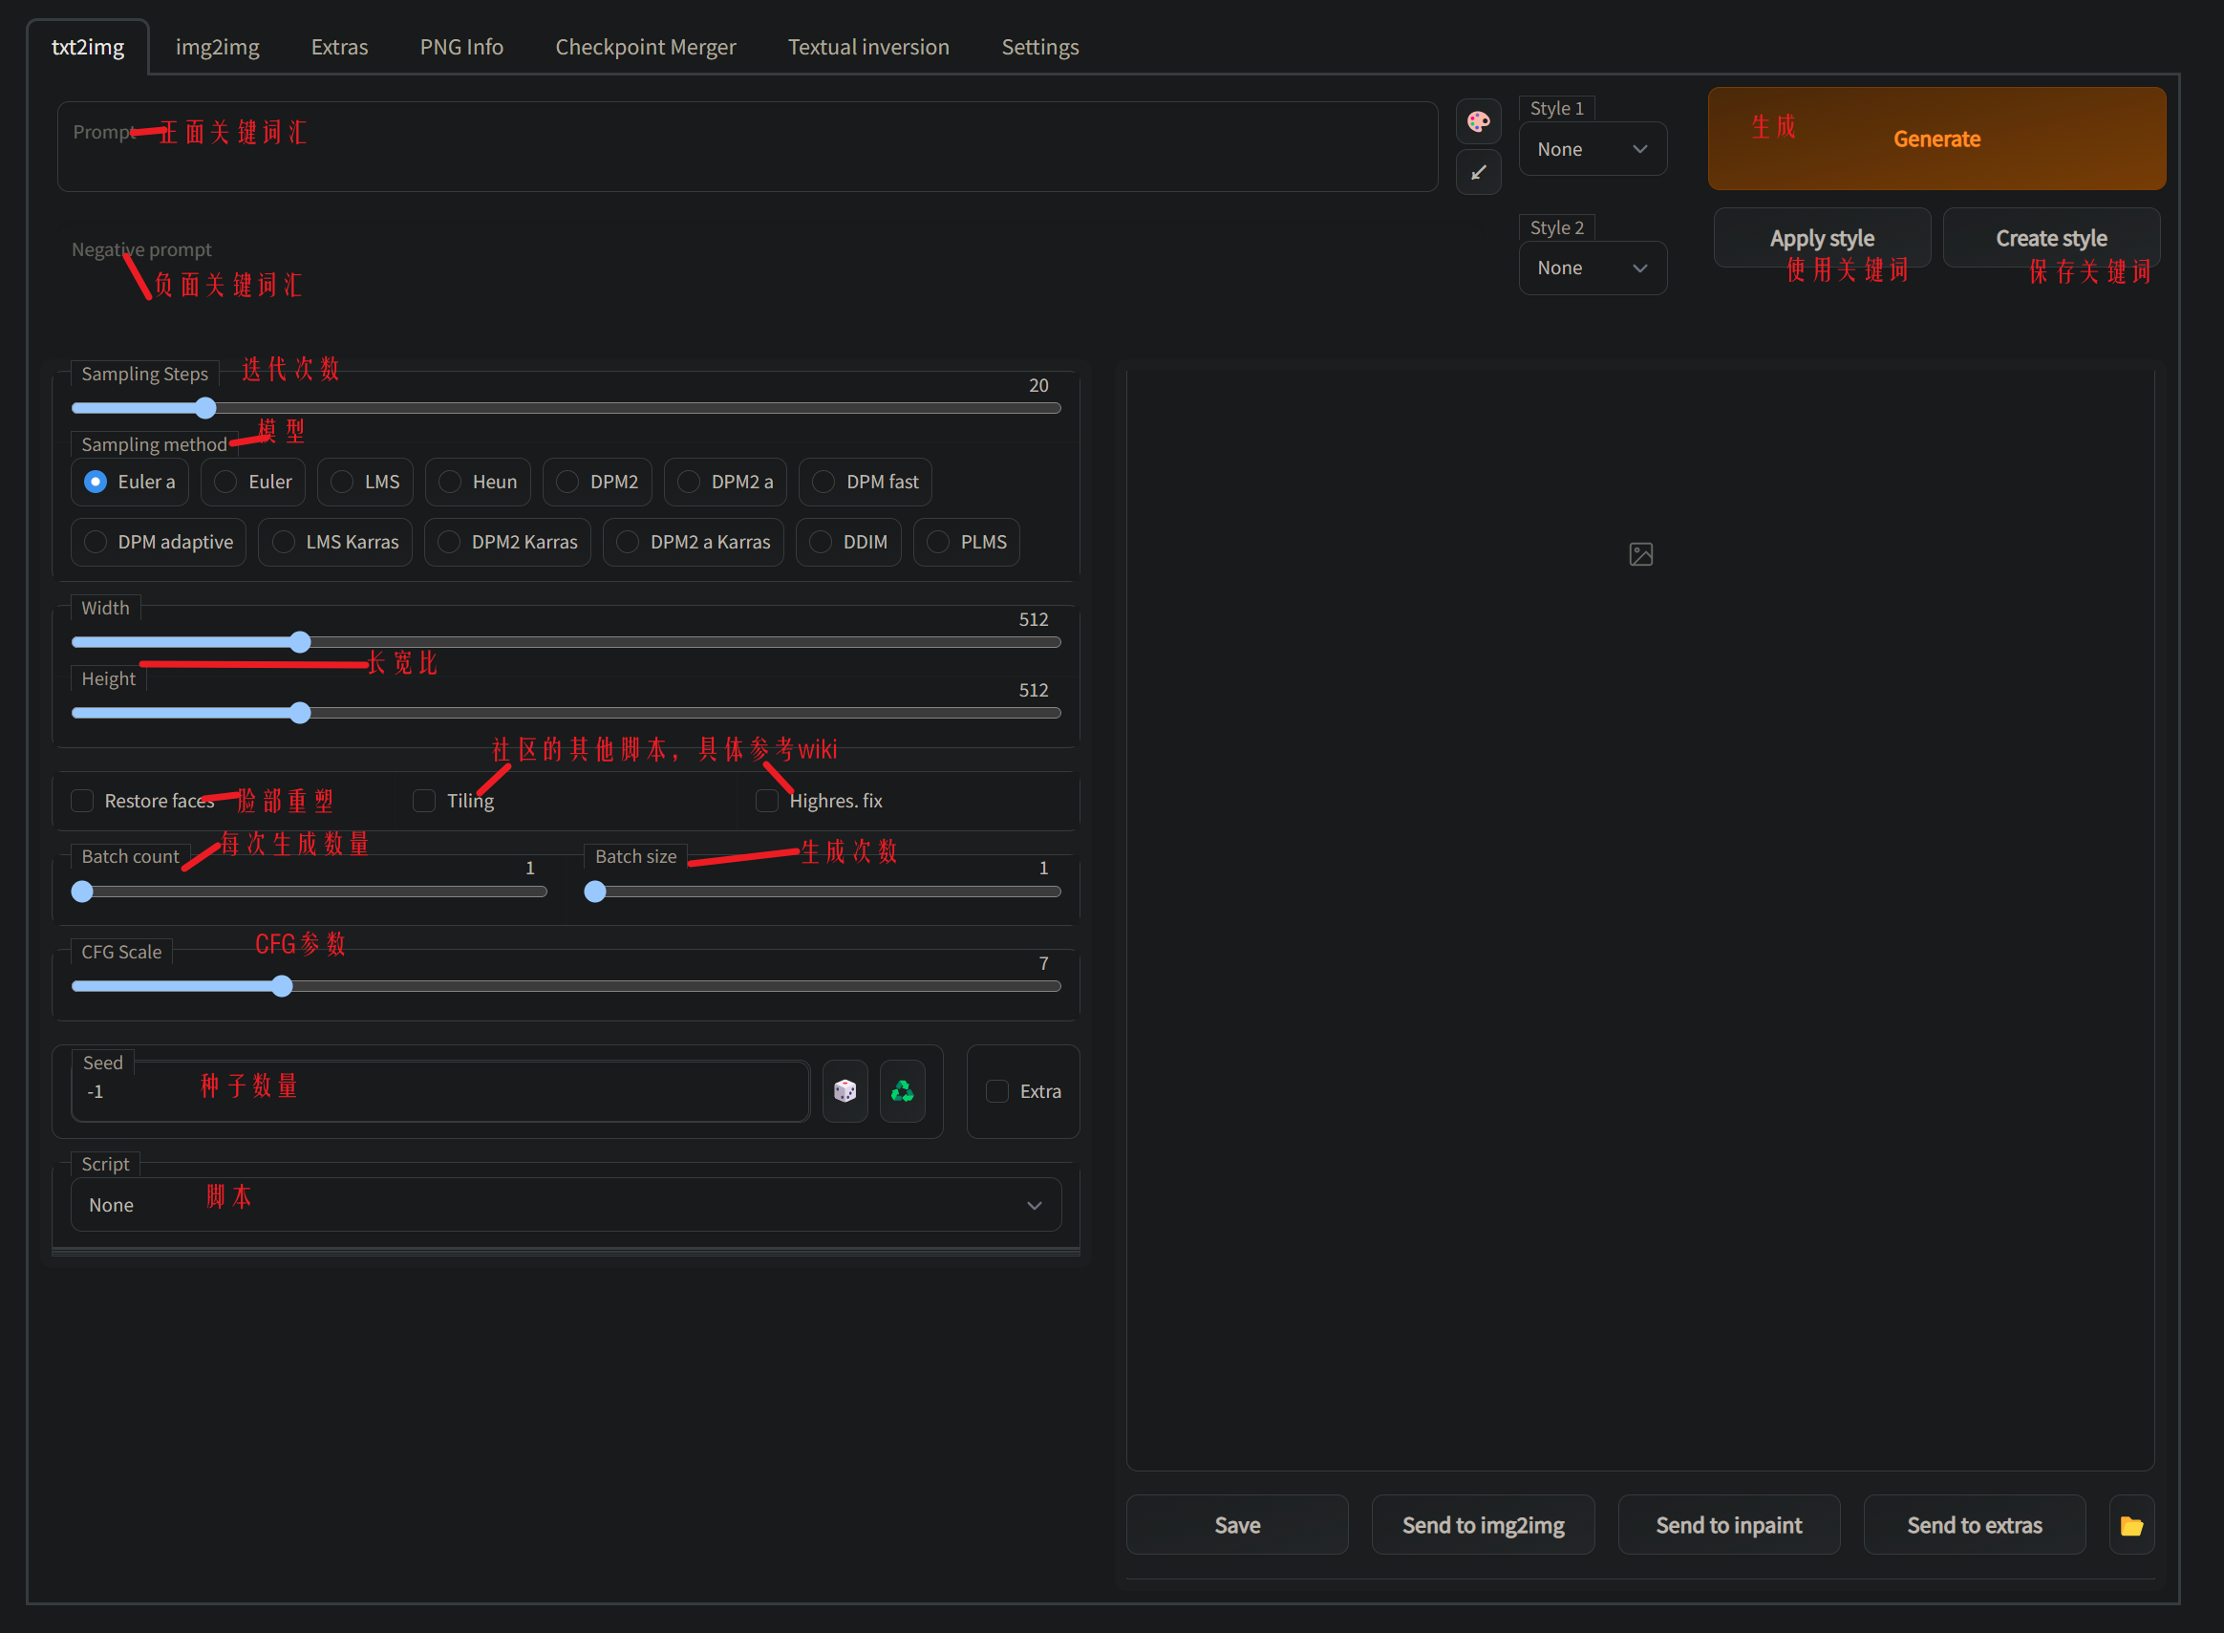Click the Height slider handle

(300, 713)
